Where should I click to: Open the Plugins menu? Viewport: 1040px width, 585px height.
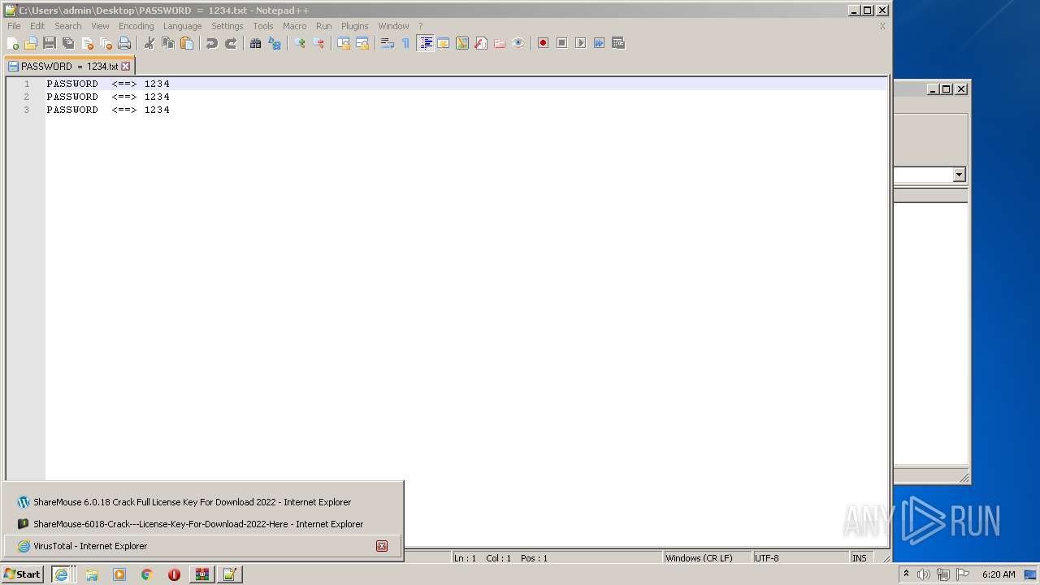tap(355, 26)
